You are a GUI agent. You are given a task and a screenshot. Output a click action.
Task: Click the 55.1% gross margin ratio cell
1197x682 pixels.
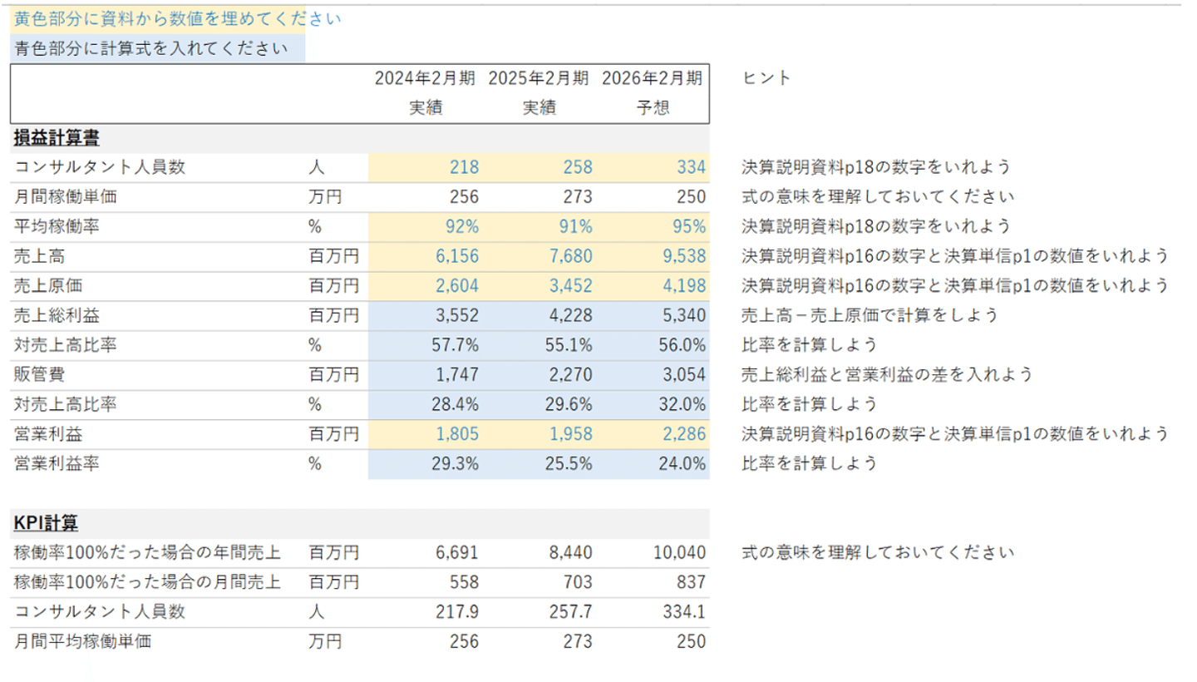tap(539, 345)
